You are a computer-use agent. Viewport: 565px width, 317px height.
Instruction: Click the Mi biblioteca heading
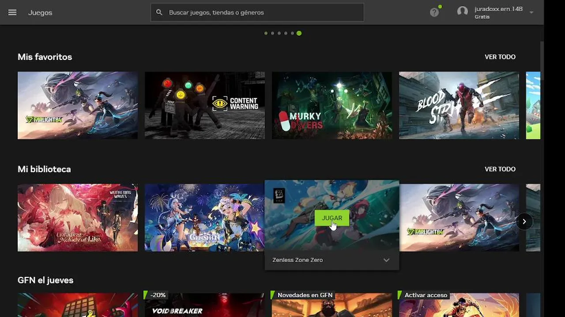(44, 169)
